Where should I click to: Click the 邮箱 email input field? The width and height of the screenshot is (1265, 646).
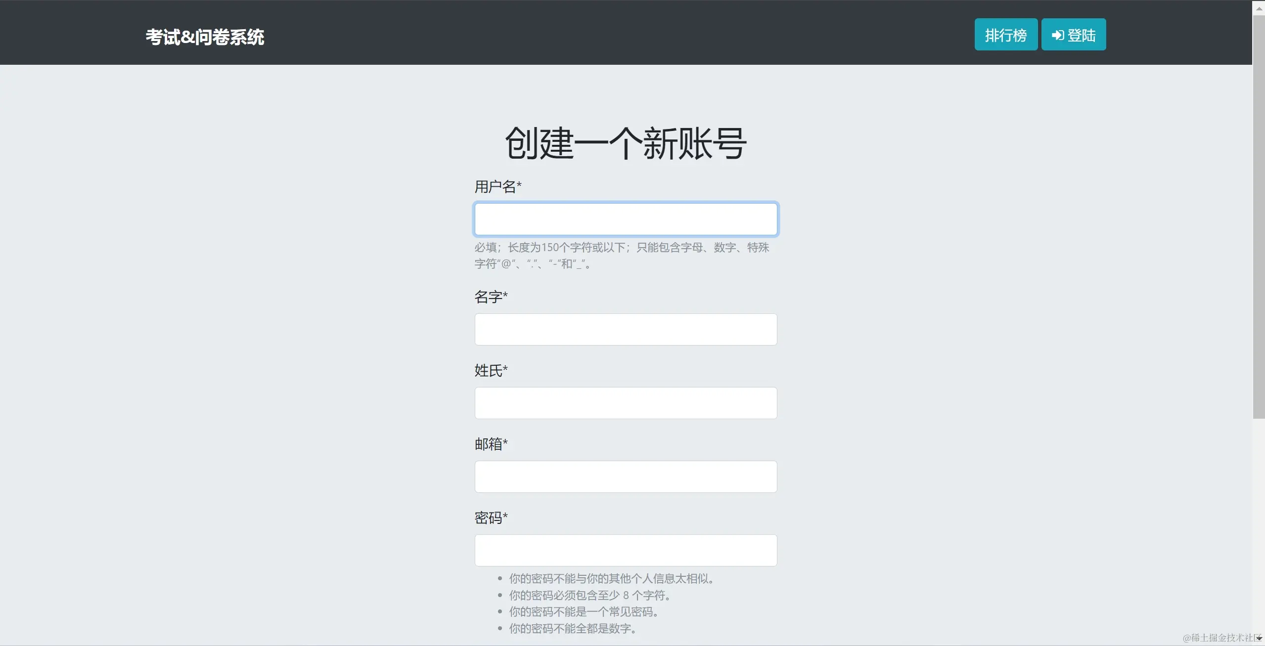[x=626, y=476]
